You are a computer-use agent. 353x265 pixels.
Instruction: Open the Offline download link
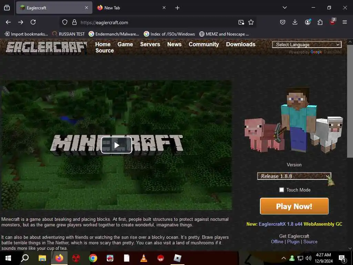tap(277, 242)
